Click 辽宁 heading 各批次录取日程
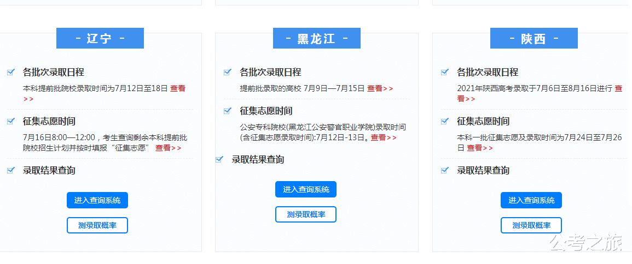This screenshot has width=632, height=264. (x=54, y=73)
